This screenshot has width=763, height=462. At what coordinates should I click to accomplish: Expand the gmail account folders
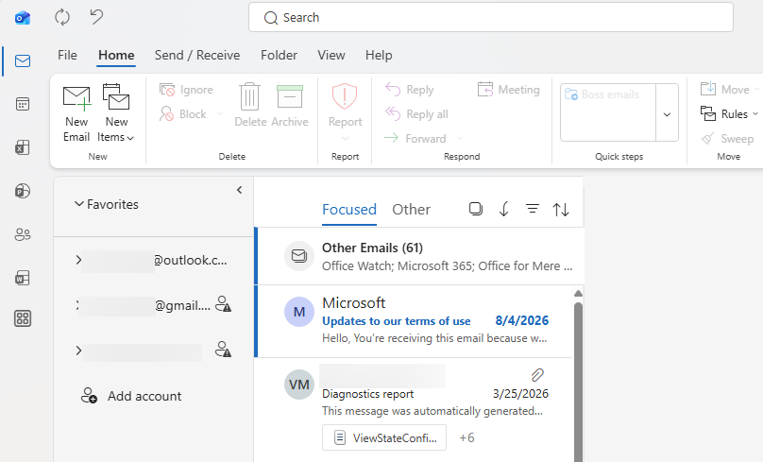[77, 305]
